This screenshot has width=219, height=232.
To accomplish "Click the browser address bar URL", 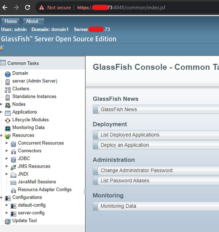I will (x=121, y=7).
